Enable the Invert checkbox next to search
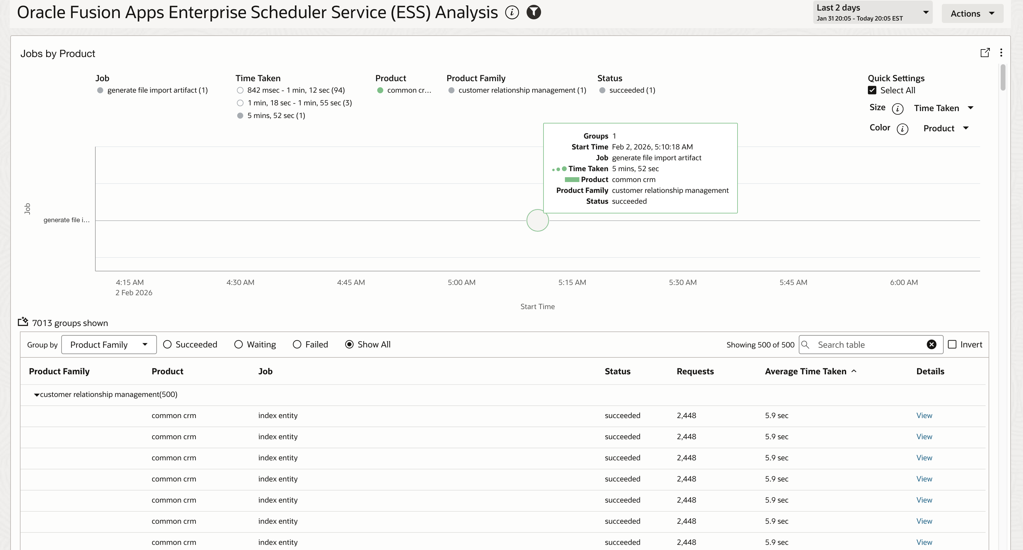1023x550 pixels. [x=952, y=344]
